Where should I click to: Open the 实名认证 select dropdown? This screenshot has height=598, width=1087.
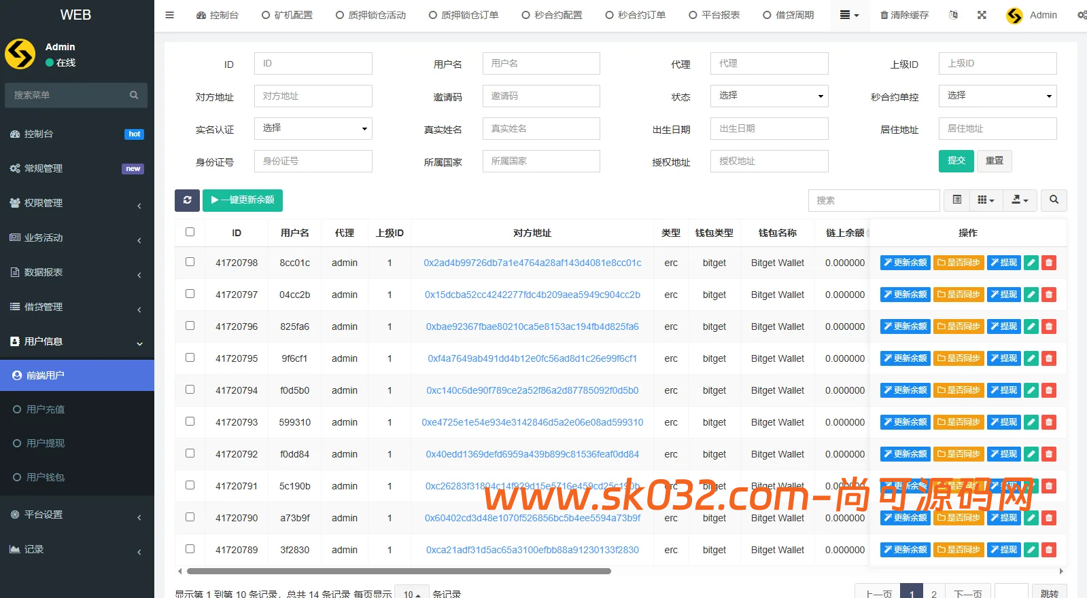point(313,128)
